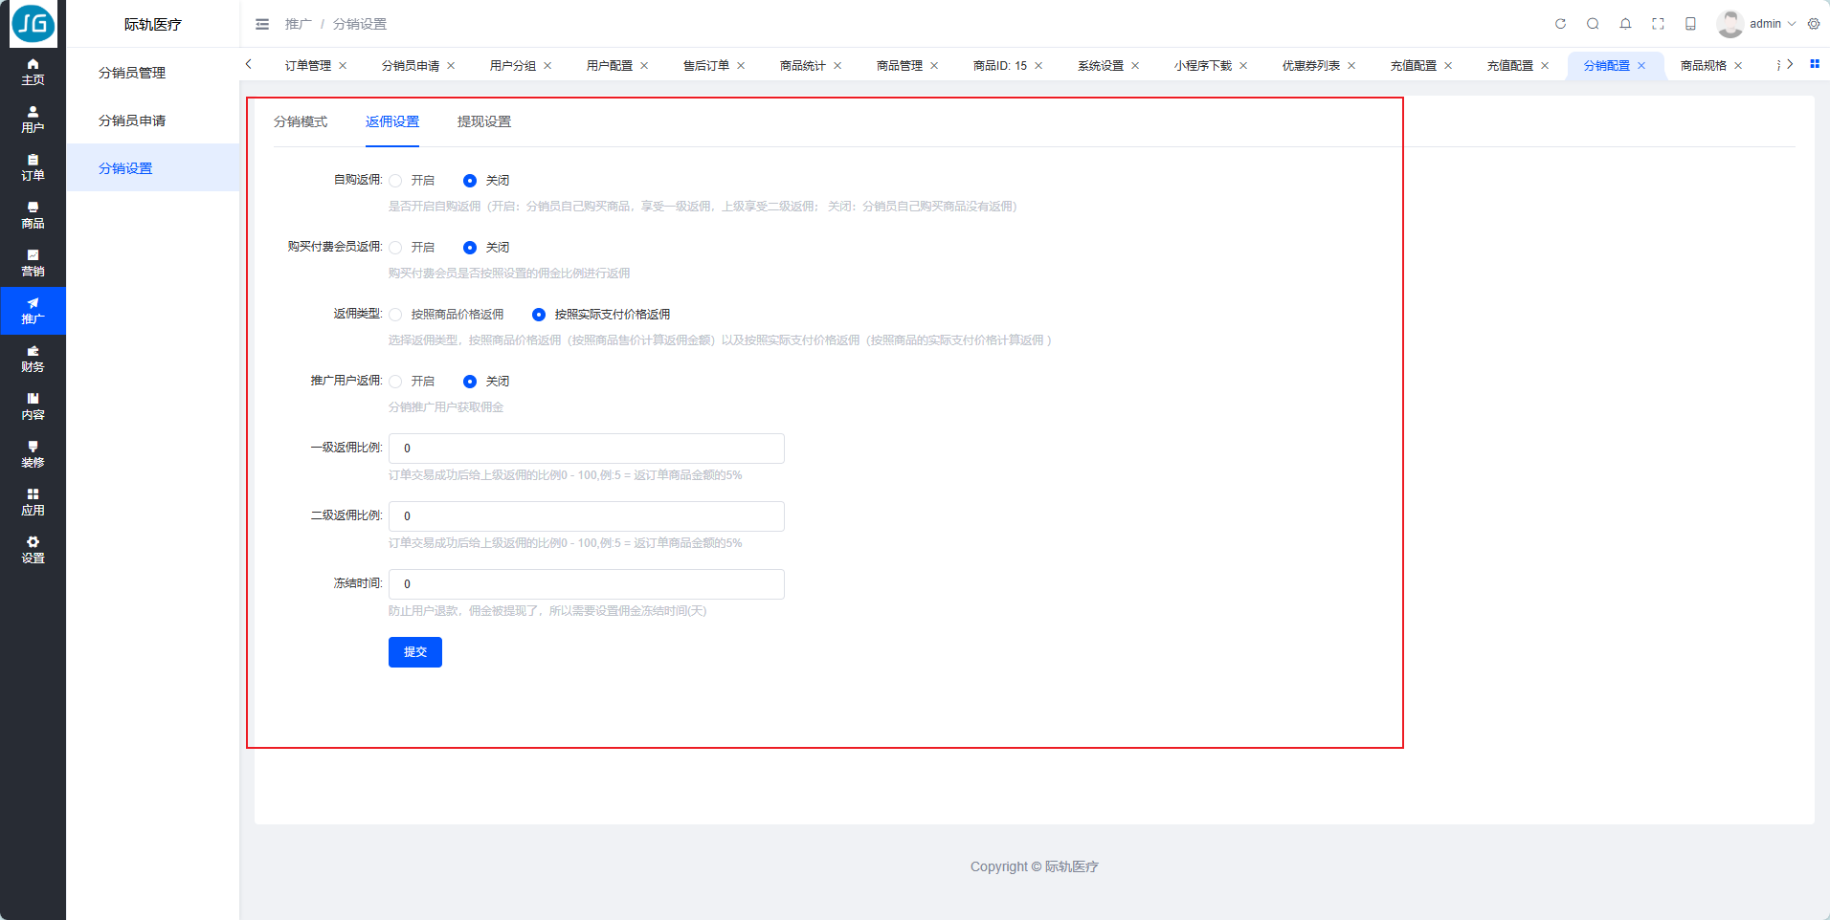This screenshot has height=920, width=1830.
Task: Open the 营销 marketing section in sidebar
Action: [33, 263]
